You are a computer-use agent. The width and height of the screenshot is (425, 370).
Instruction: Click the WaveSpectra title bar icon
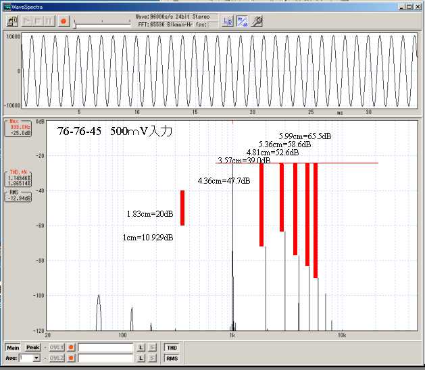(7, 7)
